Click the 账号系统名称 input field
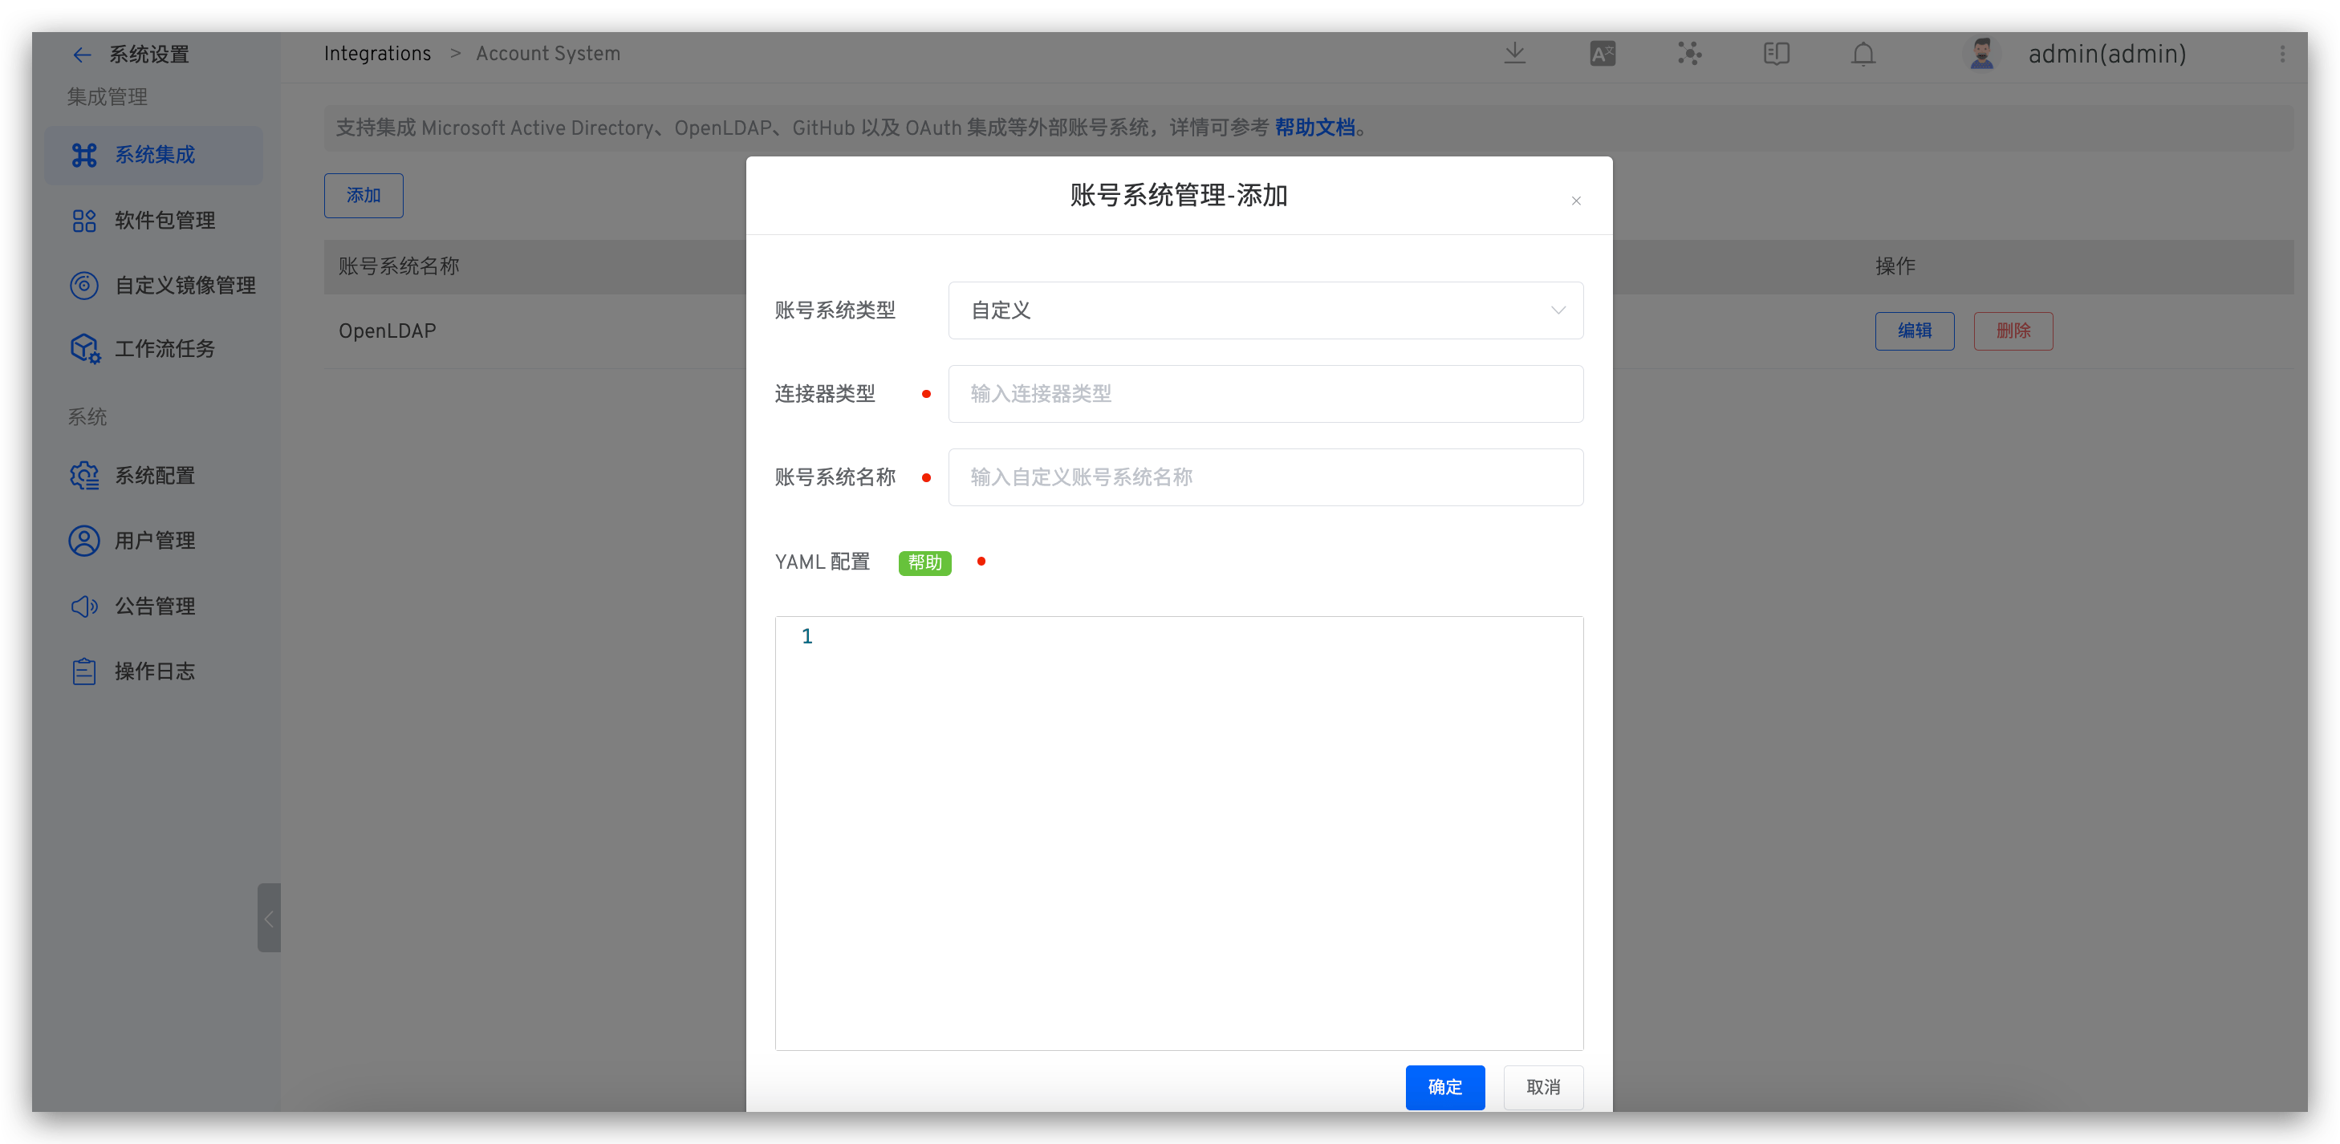 (x=1265, y=477)
